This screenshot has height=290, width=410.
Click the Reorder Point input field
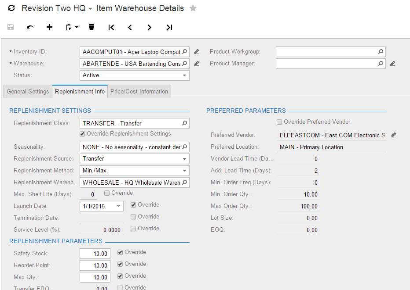coord(95,265)
